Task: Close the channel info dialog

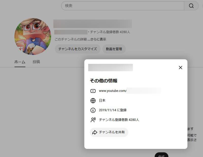Action: click(x=180, y=67)
